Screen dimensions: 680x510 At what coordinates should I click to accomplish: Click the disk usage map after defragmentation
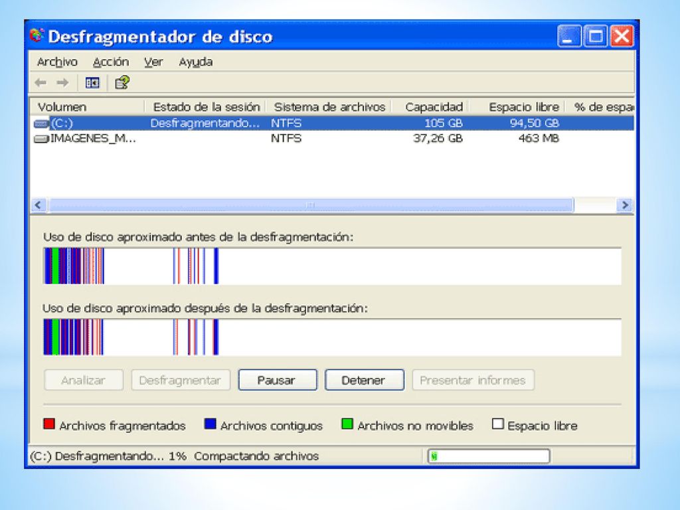coord(332,337)
